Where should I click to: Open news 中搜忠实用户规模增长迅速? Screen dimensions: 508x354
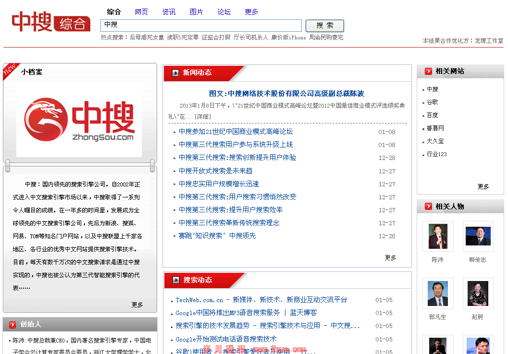point(219,184)
